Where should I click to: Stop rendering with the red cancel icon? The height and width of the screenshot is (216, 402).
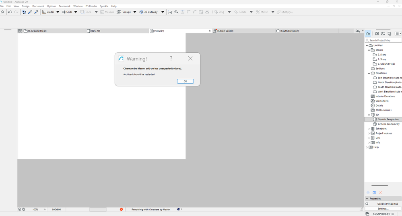(121, 209)
